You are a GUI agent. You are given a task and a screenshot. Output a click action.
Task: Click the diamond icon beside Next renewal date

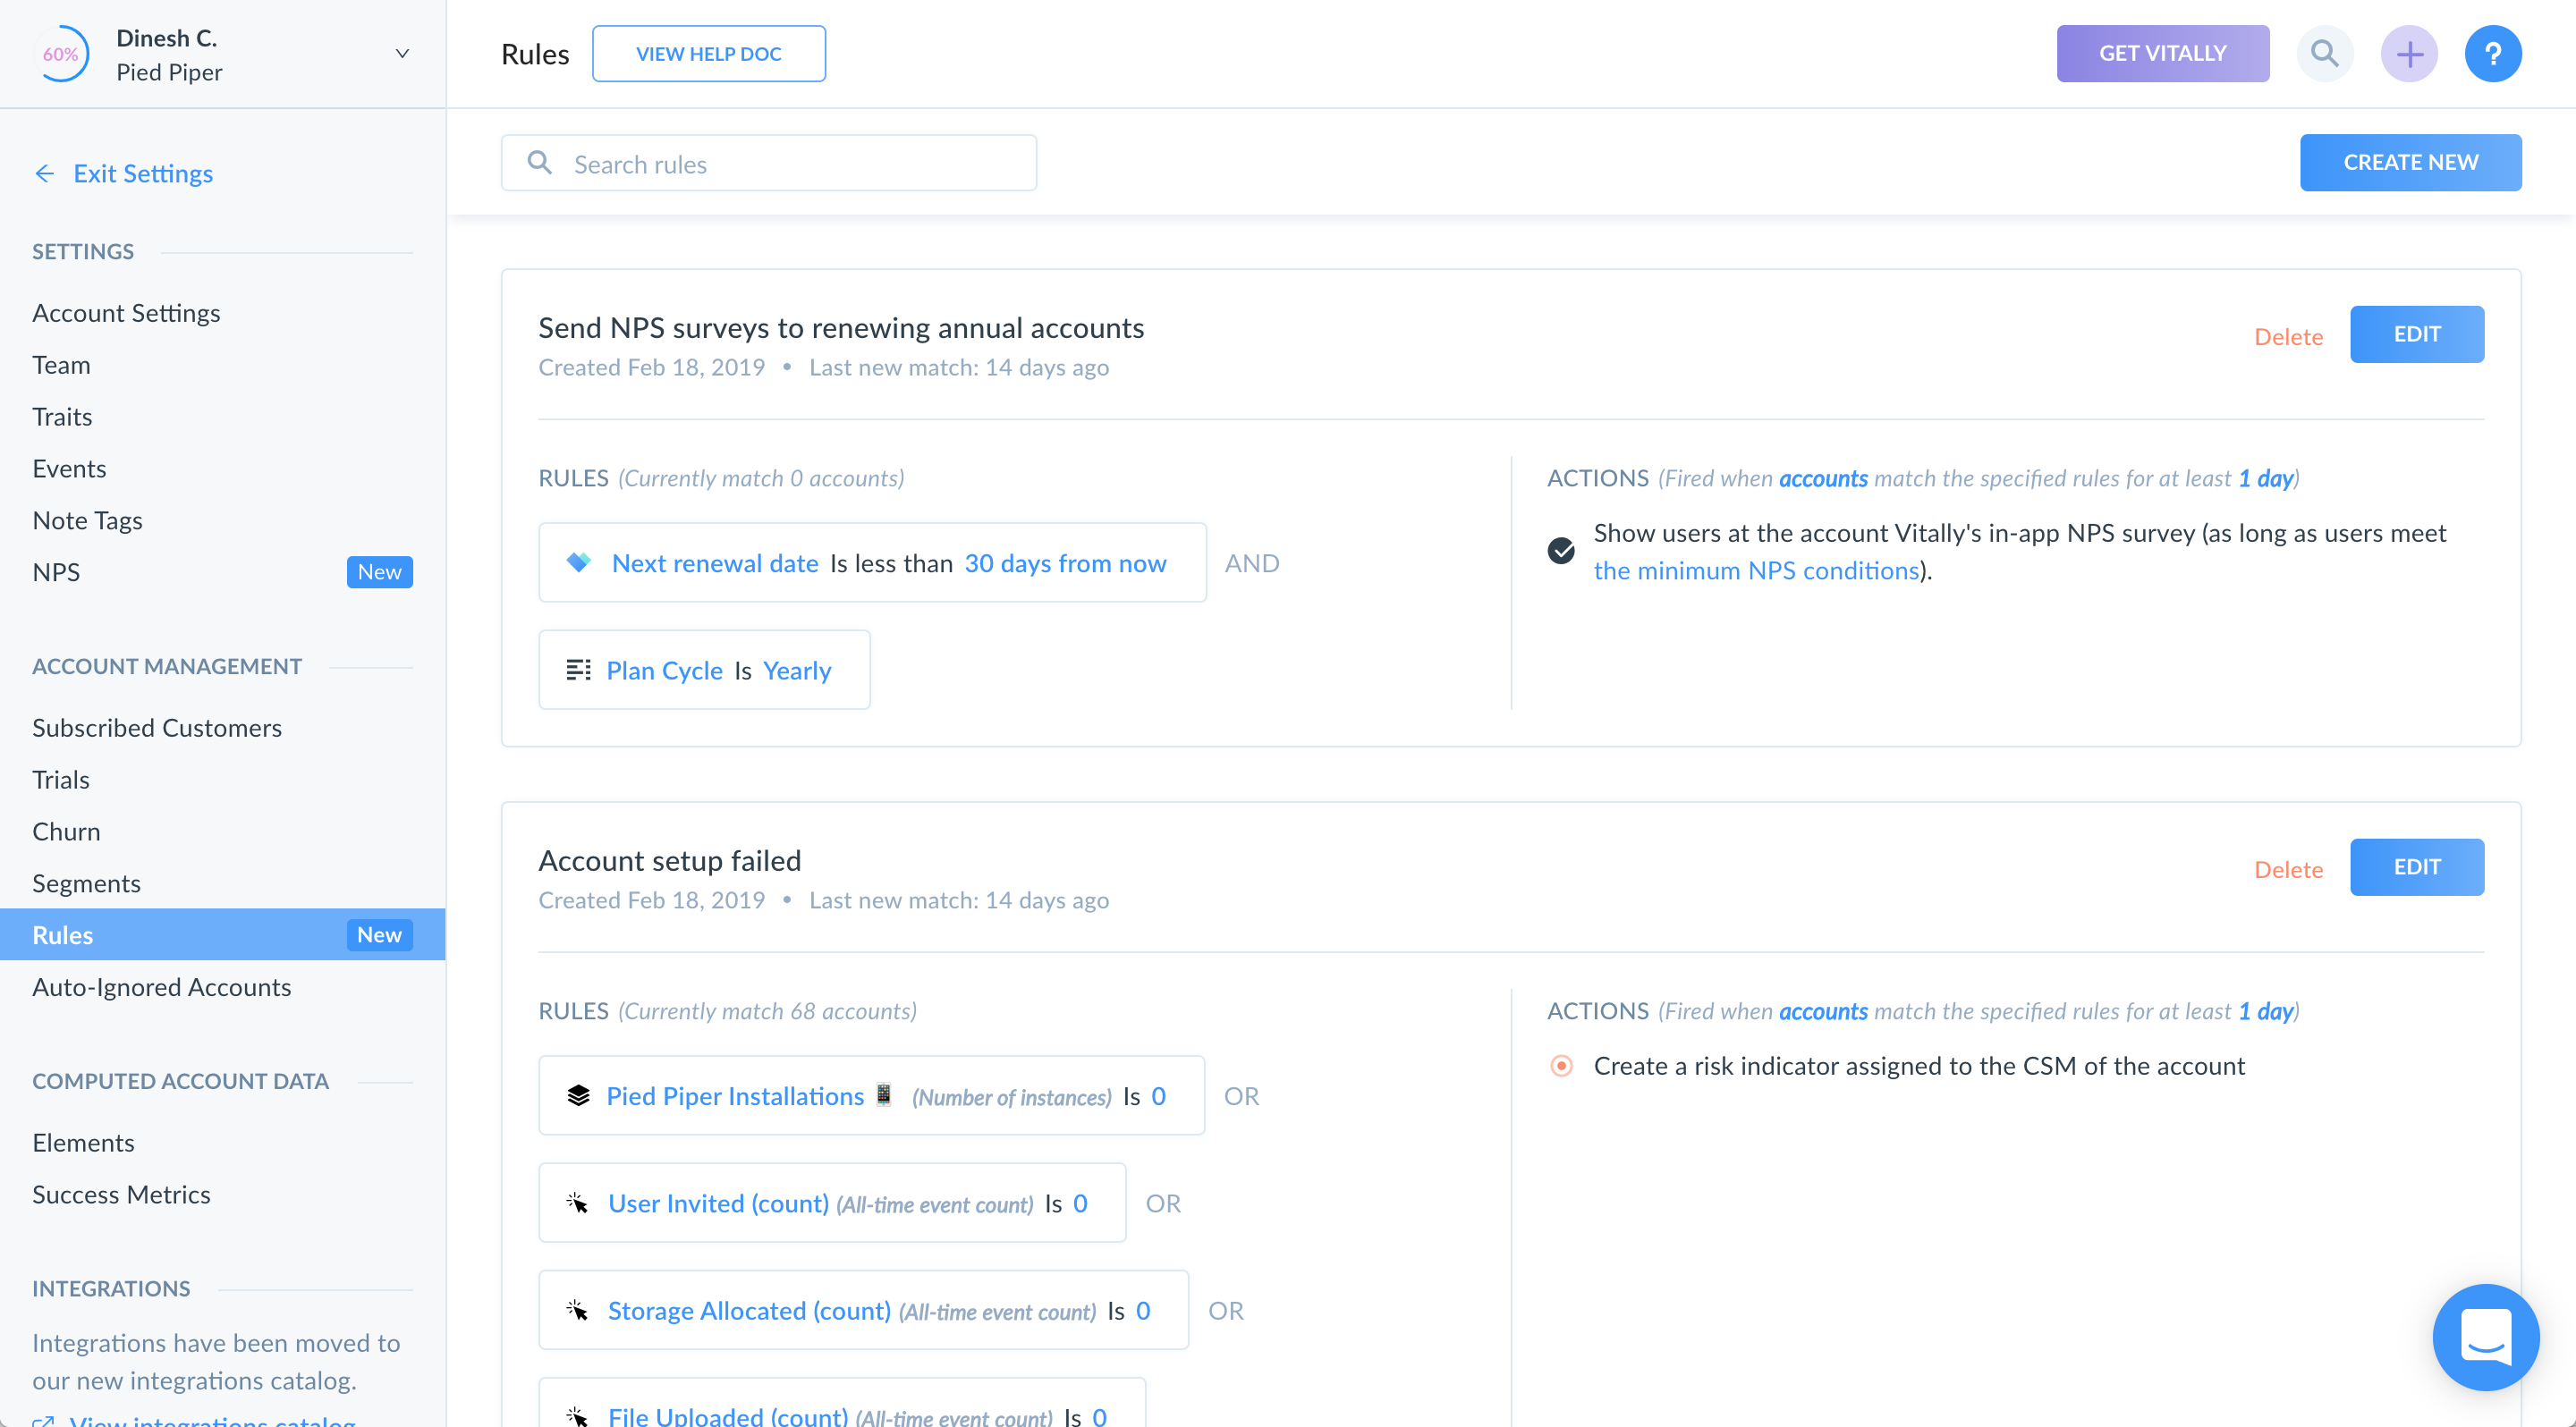tap(578, 562)
